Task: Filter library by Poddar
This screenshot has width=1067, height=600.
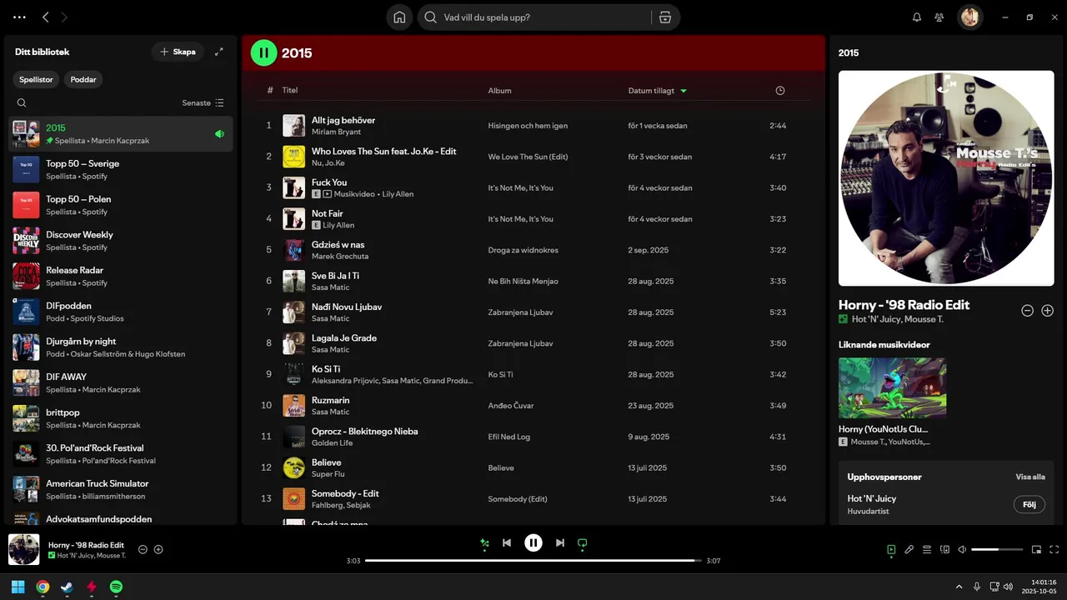Action: 83,79
